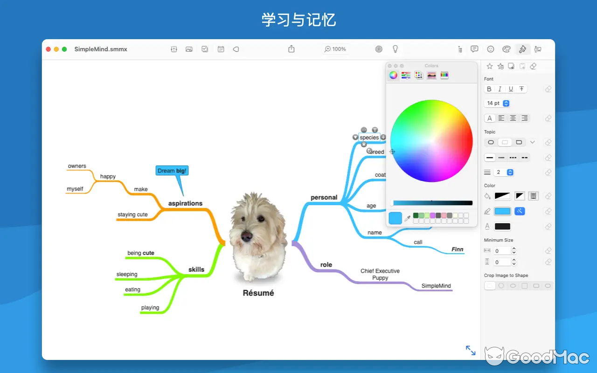The width and height of the screenshot is (597, 373).
Task: Select the green swatch in the Colors panel
Action: click(416, 215)
